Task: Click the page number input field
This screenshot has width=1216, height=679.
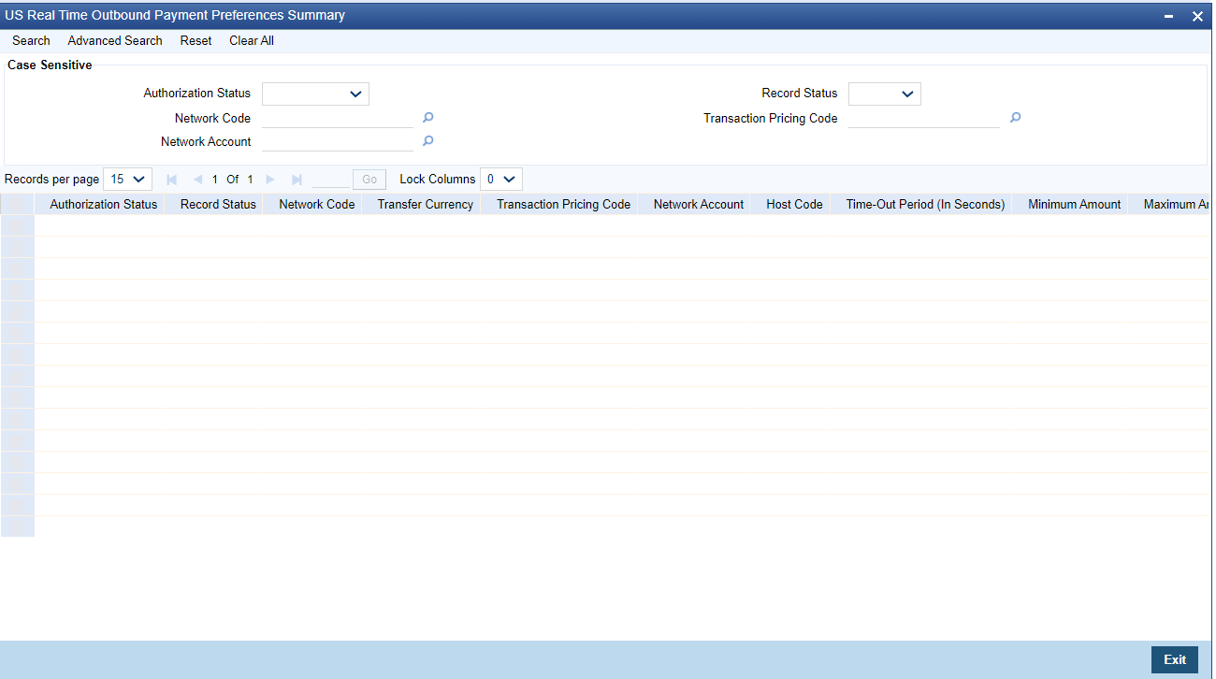Action: 331,179
